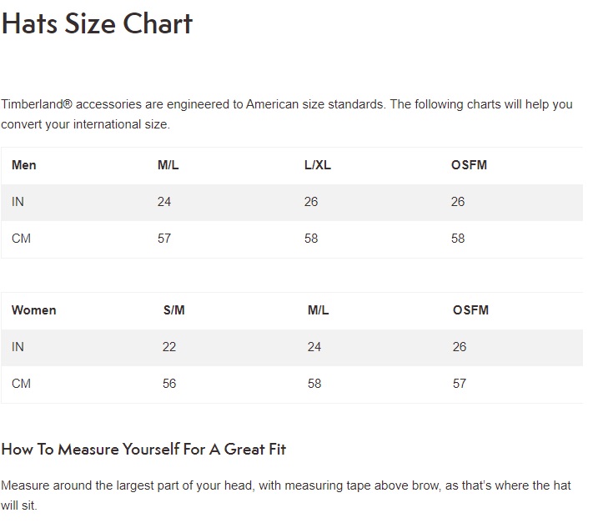Click the Men L/XL 58 cm cell
The height and width of the screenshot is (528, 593).
[311, 239]
